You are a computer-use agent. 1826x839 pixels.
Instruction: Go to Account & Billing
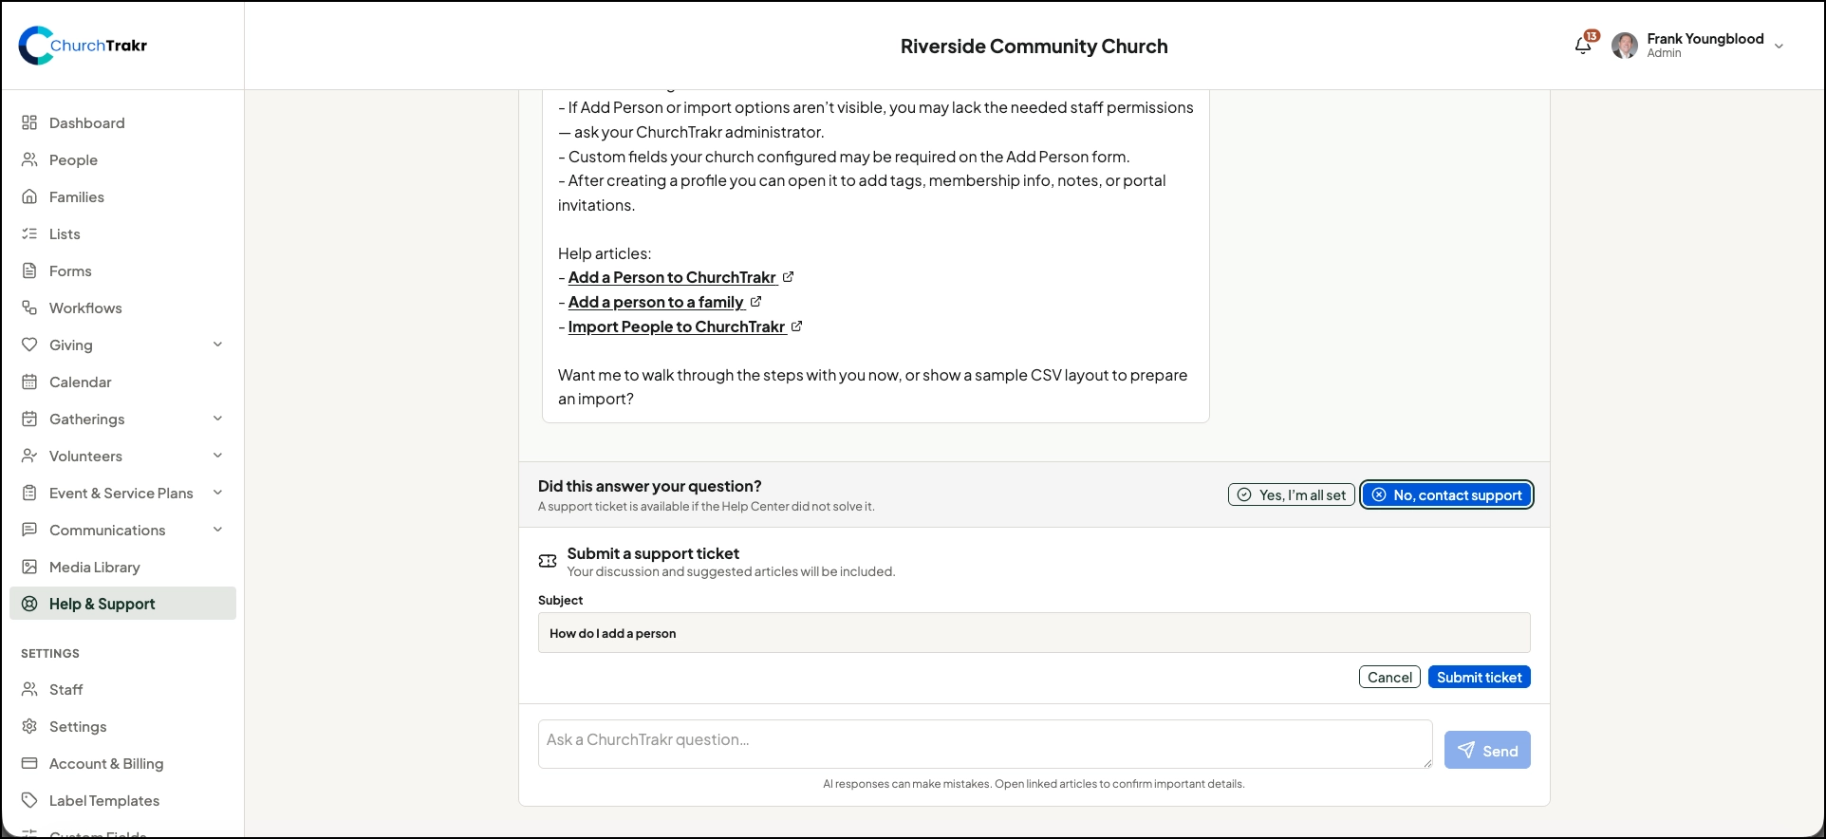(122, 763)
